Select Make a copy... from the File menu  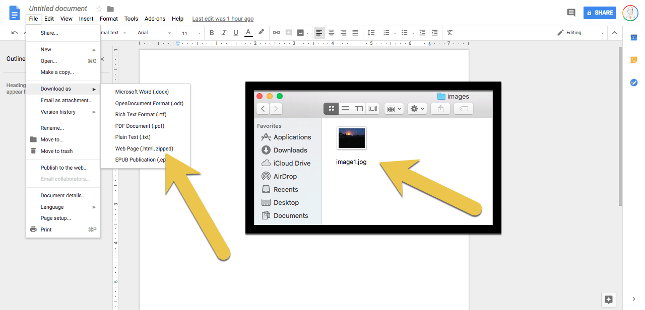click(63, 72)
